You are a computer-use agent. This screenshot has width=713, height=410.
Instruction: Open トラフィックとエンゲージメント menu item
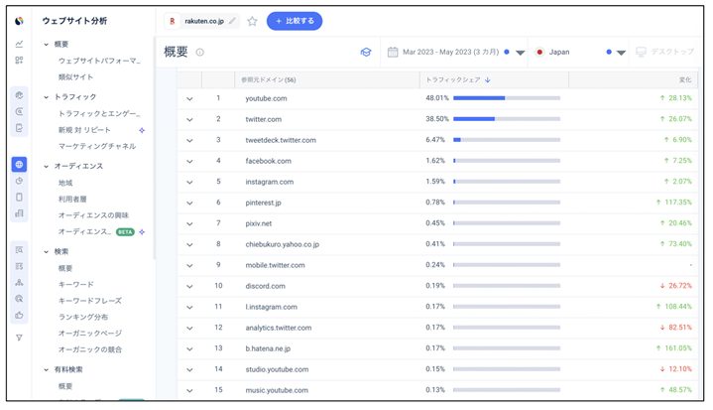(x=99, y=113)
